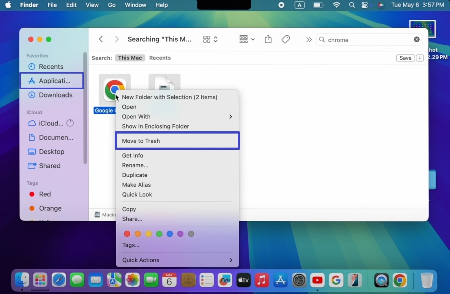
Task: Open Finder from the Dock
Action: click(22, 280)
